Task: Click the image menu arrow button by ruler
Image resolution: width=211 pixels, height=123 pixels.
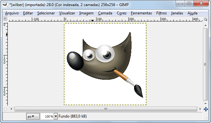Action: (x=5, y=19)
